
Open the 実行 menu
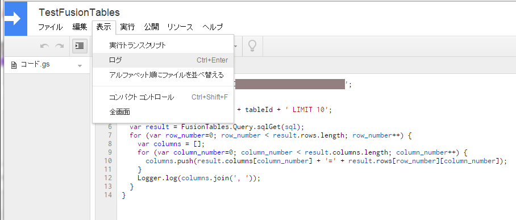127,27
